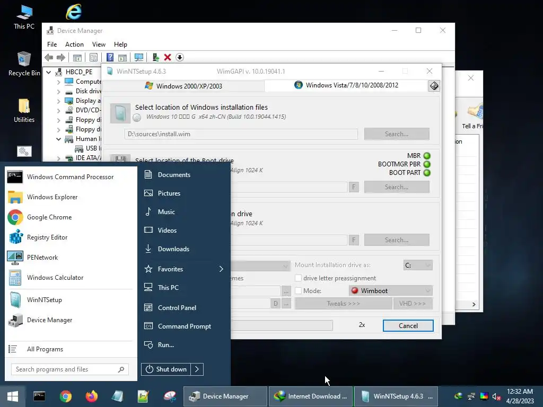Image resolution: width=543 pixels, height=407 pixels.
Task: Switch to Windows Vista/7/8/10/2008/2012 tab
Action: [x=346, y=85]
